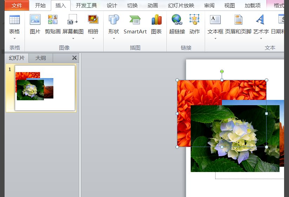
Task: Click the 表格 table icon
Action: 14,20
